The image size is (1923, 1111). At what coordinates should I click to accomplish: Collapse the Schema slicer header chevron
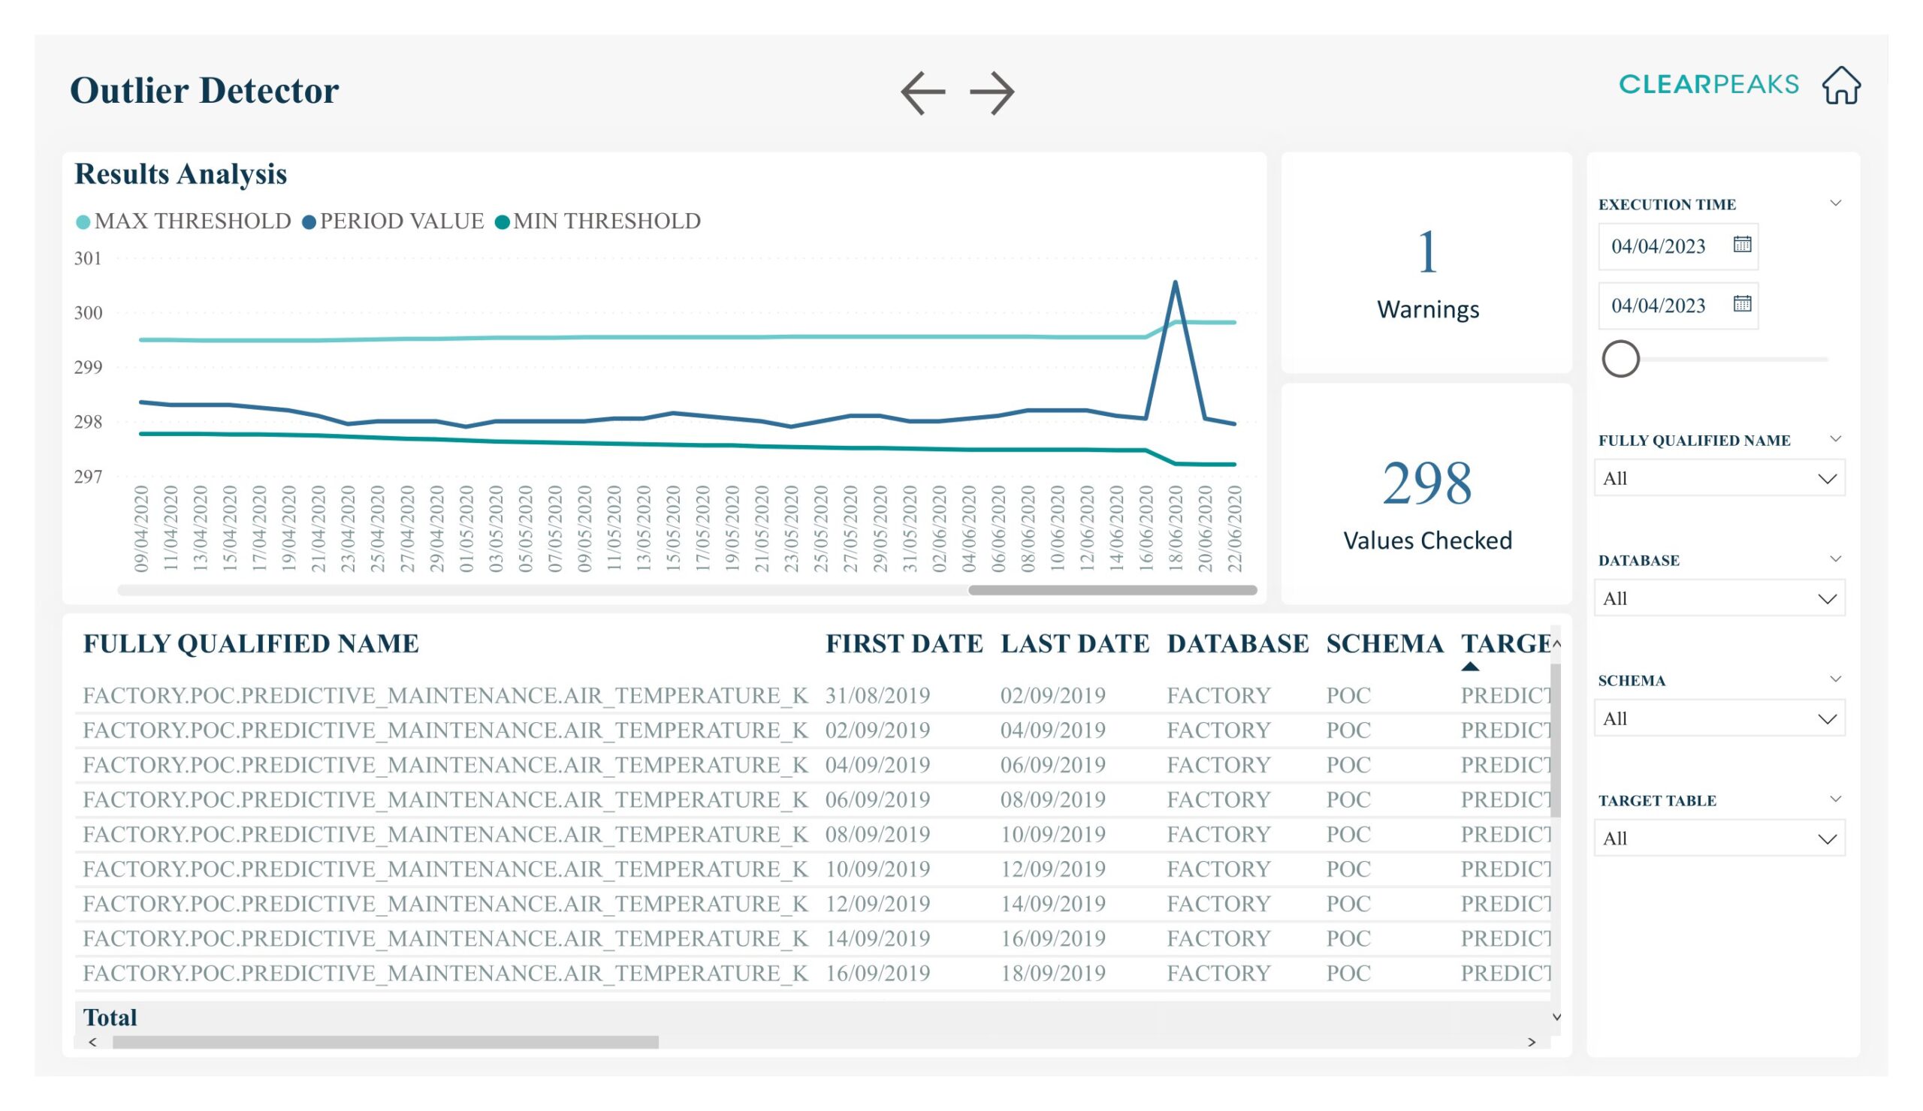coord(1835,679)
